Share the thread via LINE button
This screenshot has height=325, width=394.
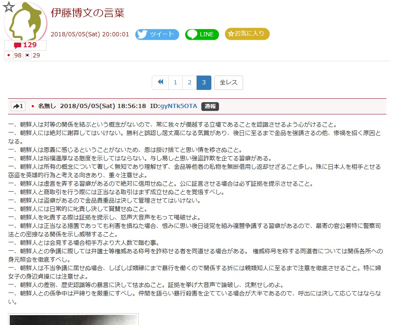(x=202, y=34)
